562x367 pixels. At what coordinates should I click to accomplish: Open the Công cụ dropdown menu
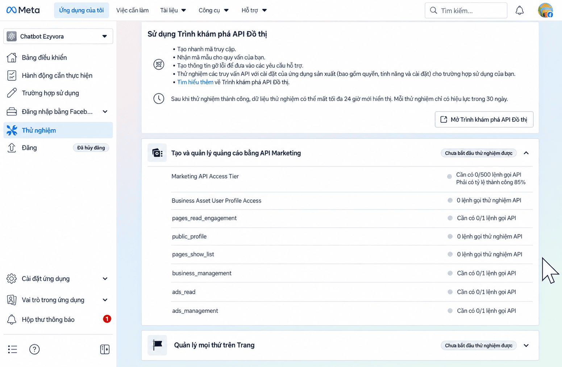tap(214, 10)
